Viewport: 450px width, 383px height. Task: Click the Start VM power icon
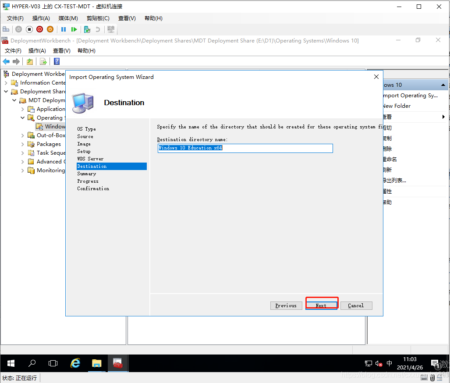19,29
